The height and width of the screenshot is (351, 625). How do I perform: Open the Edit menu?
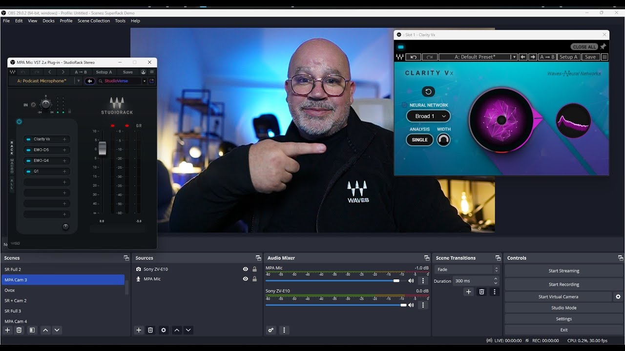click(19, 21)
